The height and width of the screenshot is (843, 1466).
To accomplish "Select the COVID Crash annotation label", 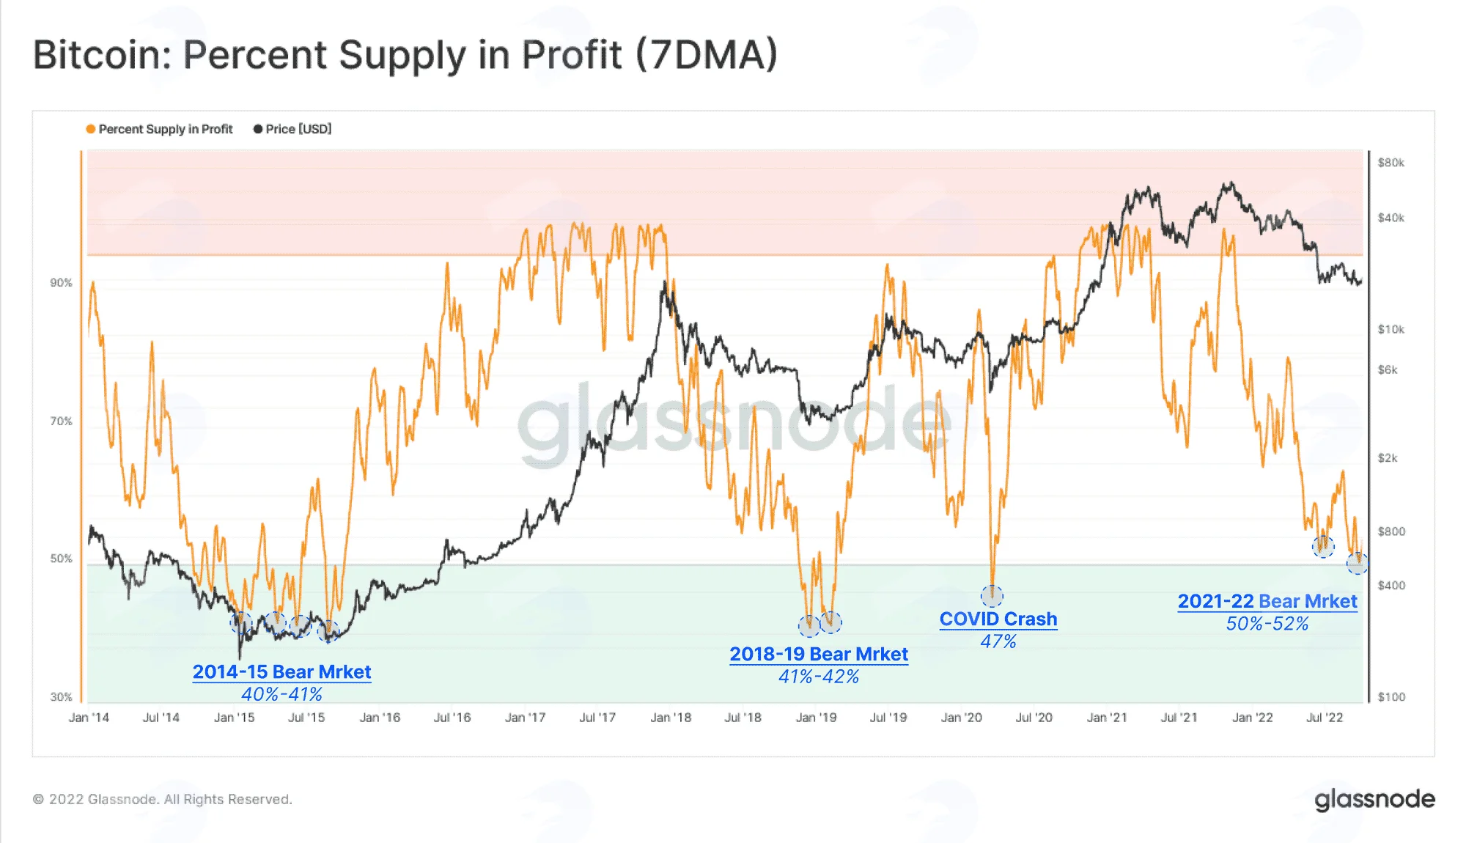I will [x=998, y=619].
